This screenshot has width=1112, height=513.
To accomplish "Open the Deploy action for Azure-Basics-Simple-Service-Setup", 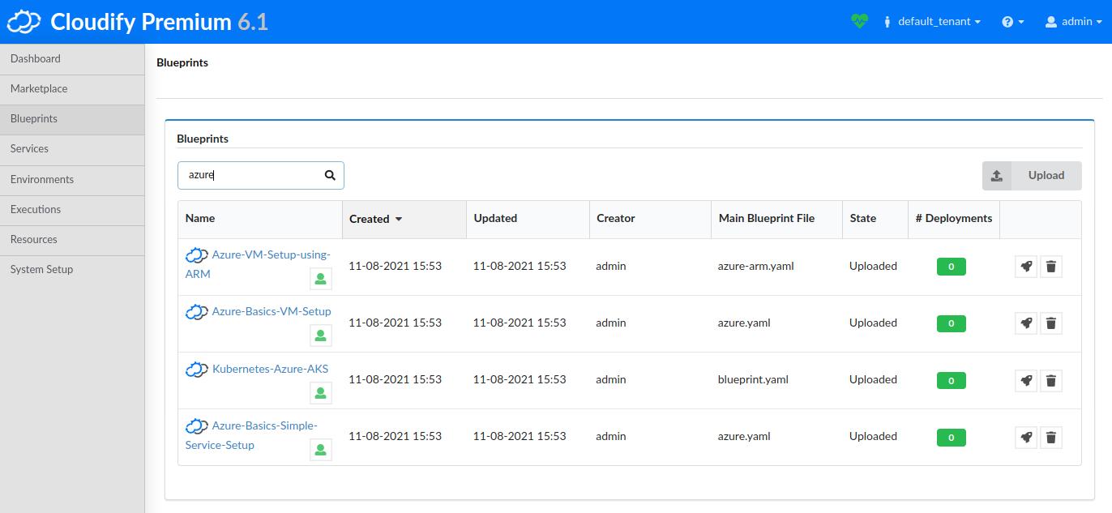I will pos(1025,437).
